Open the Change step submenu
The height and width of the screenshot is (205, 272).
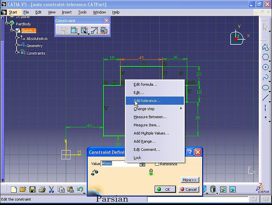pos(154,109)
